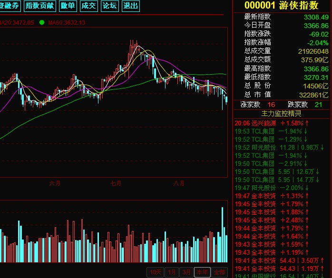The height and width of the screenshot is (278, 332).
Task: Go to the 论坛 forum
Action: [109, 6]
